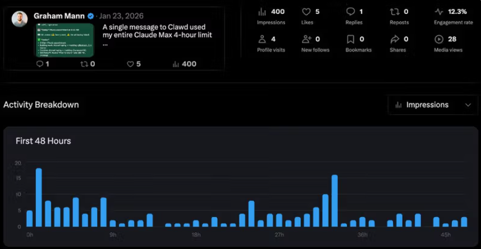Click the verified badge next to Graham Mann
Viewport: 481px width, 249px height.
point(91,16)
